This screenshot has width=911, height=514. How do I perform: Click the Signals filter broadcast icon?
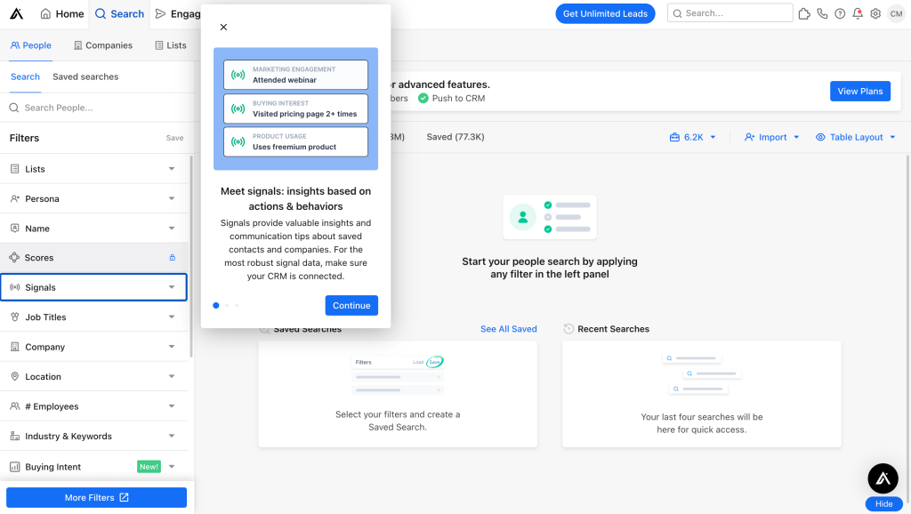point(15,287)
